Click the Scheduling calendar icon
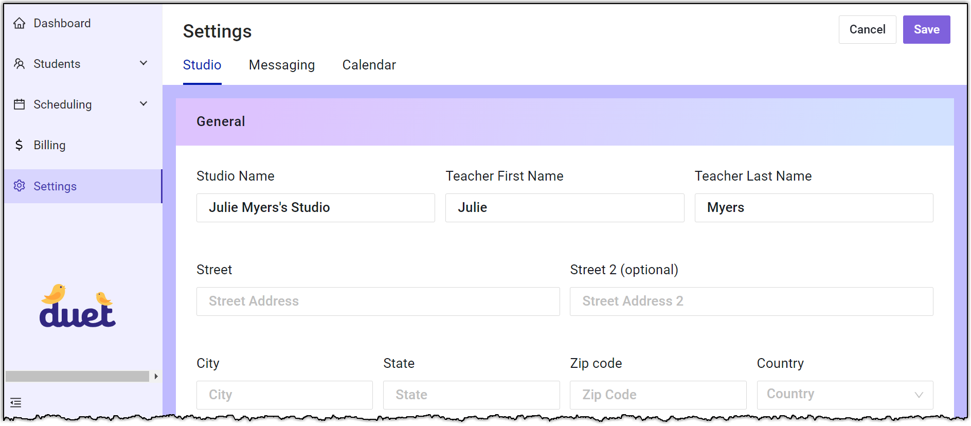This screenshot has height=426, width=971. (x=20, y=104)
